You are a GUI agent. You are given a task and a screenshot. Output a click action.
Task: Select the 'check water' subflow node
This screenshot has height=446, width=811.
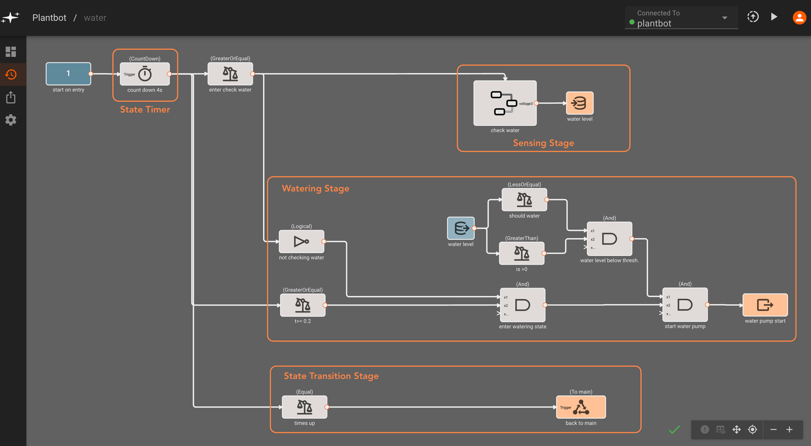(504, 103)
